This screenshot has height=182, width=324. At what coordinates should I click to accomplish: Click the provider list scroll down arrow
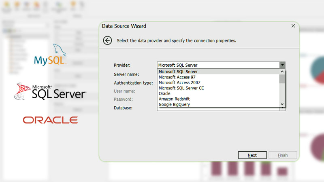[x=282, y=104]
